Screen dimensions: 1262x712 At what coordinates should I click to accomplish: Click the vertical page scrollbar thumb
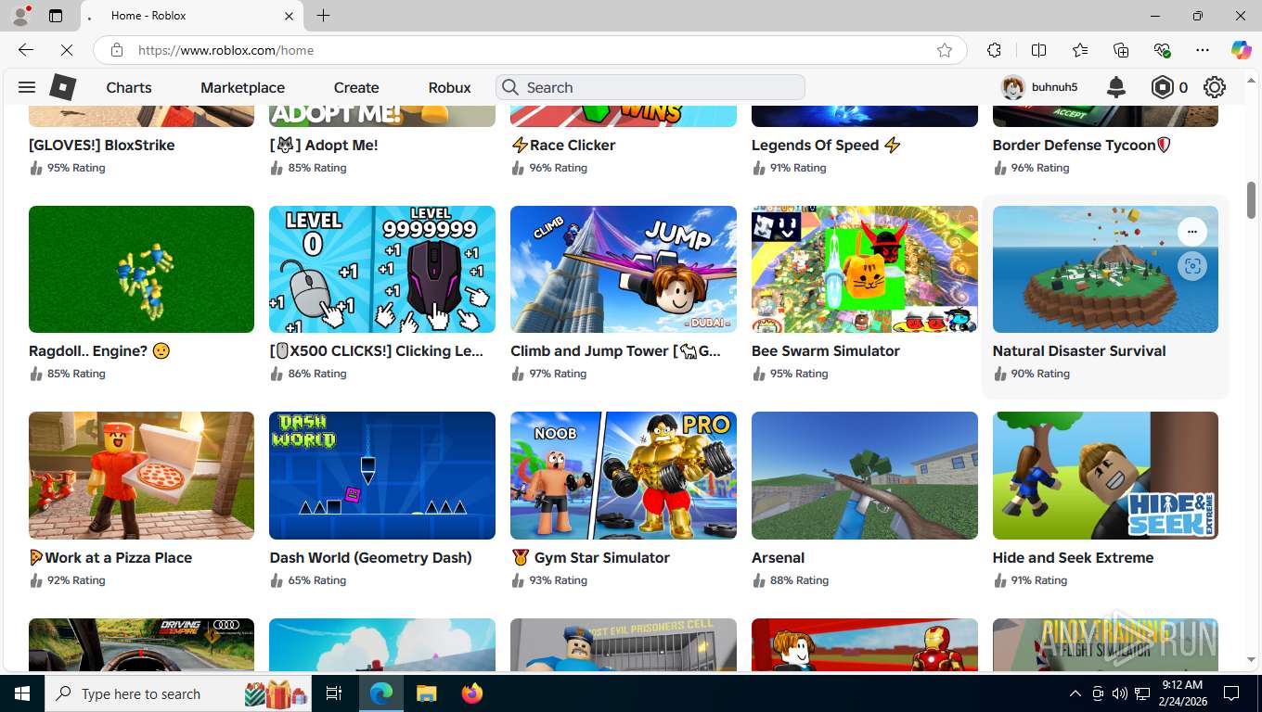(x=1251, y=200)
